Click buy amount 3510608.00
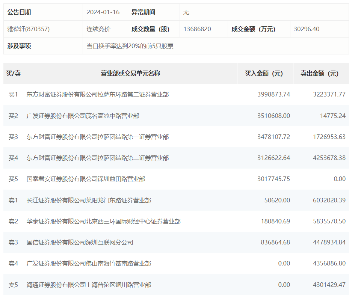The image size is (352, 297). 273,116
